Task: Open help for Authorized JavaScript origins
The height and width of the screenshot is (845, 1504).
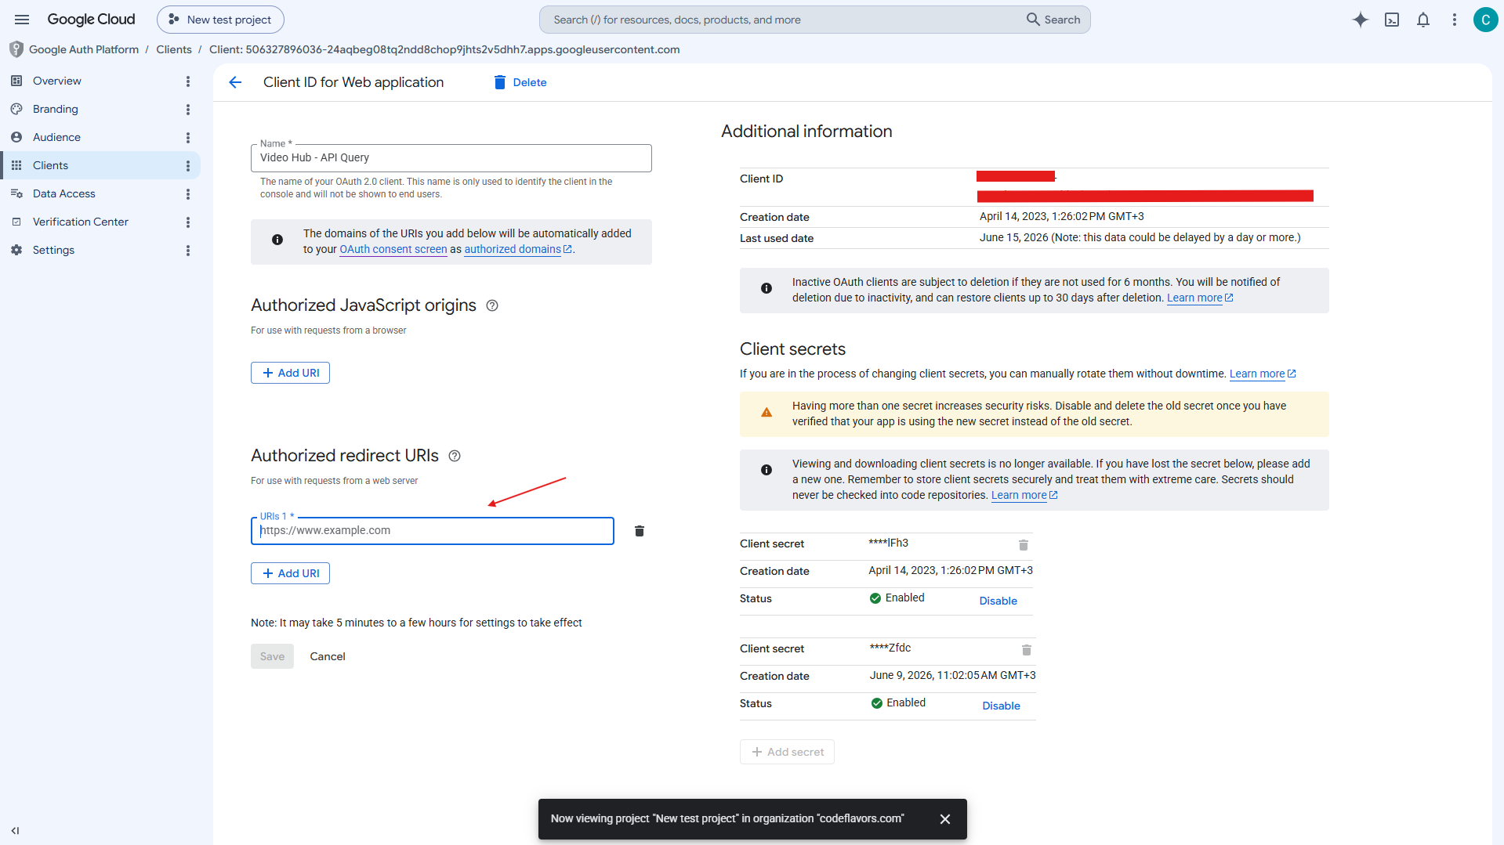Action: 492,305
